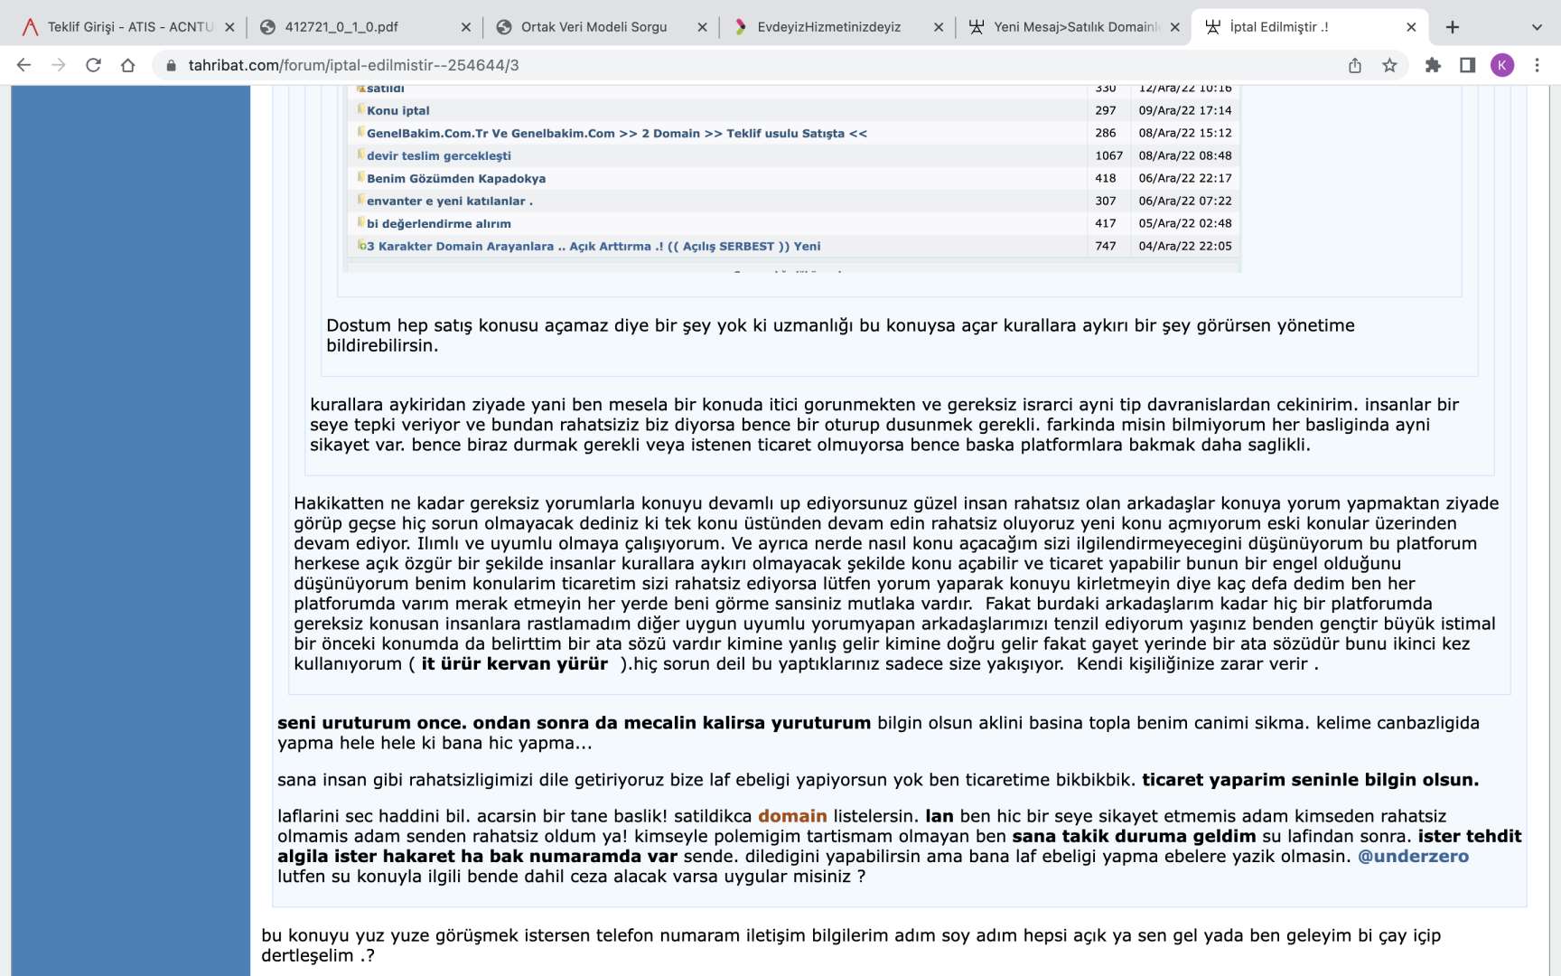Click the orange 'domain' keyword link
The image size is (1561, 976).
pyautogui.click(x=792, y=816)
